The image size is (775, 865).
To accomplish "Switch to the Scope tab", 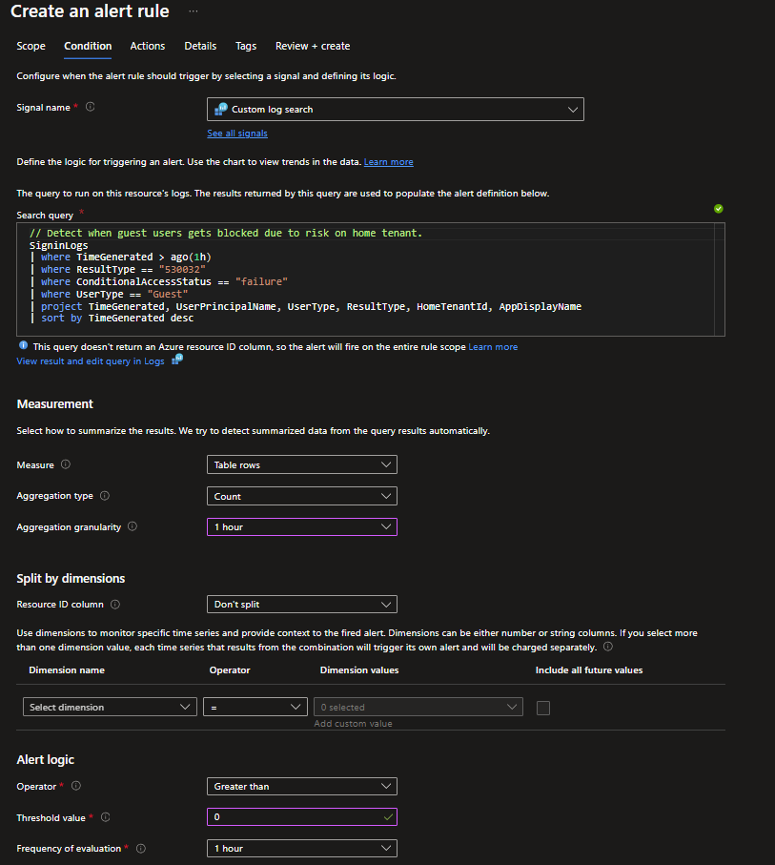I will (31, 46).
